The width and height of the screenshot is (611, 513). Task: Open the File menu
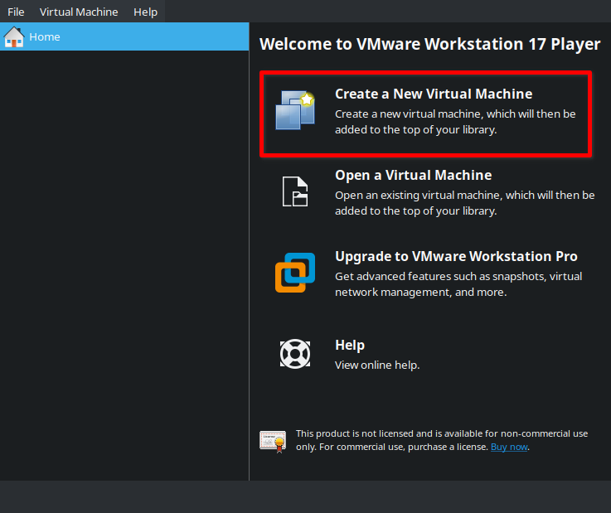pyautogui.click(x=16, y=12)
